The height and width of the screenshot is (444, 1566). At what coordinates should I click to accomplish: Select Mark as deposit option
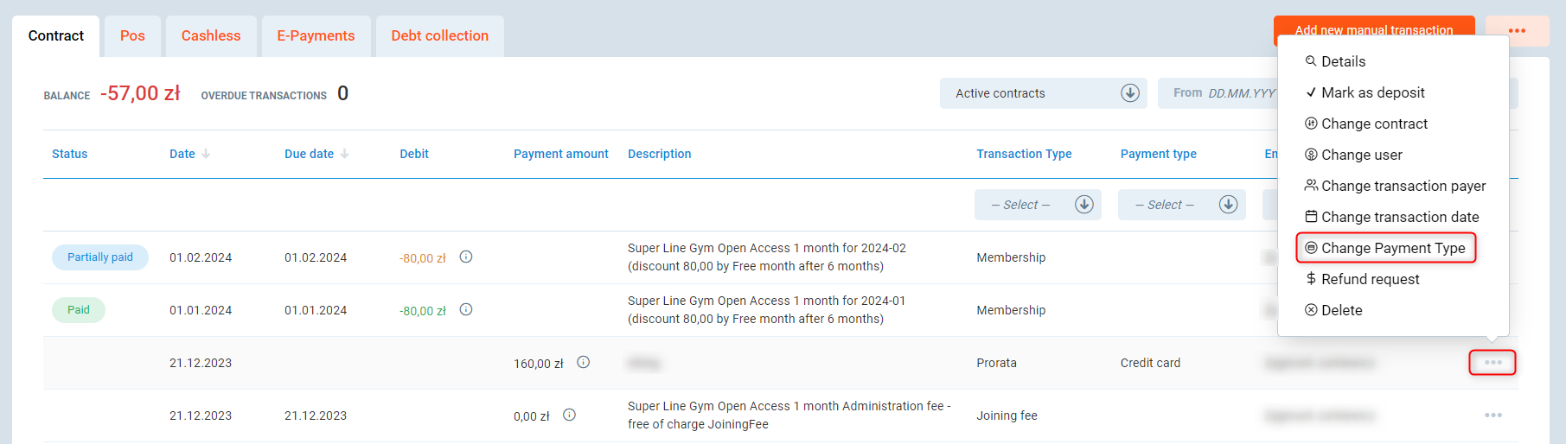(x=1372, y=92)
